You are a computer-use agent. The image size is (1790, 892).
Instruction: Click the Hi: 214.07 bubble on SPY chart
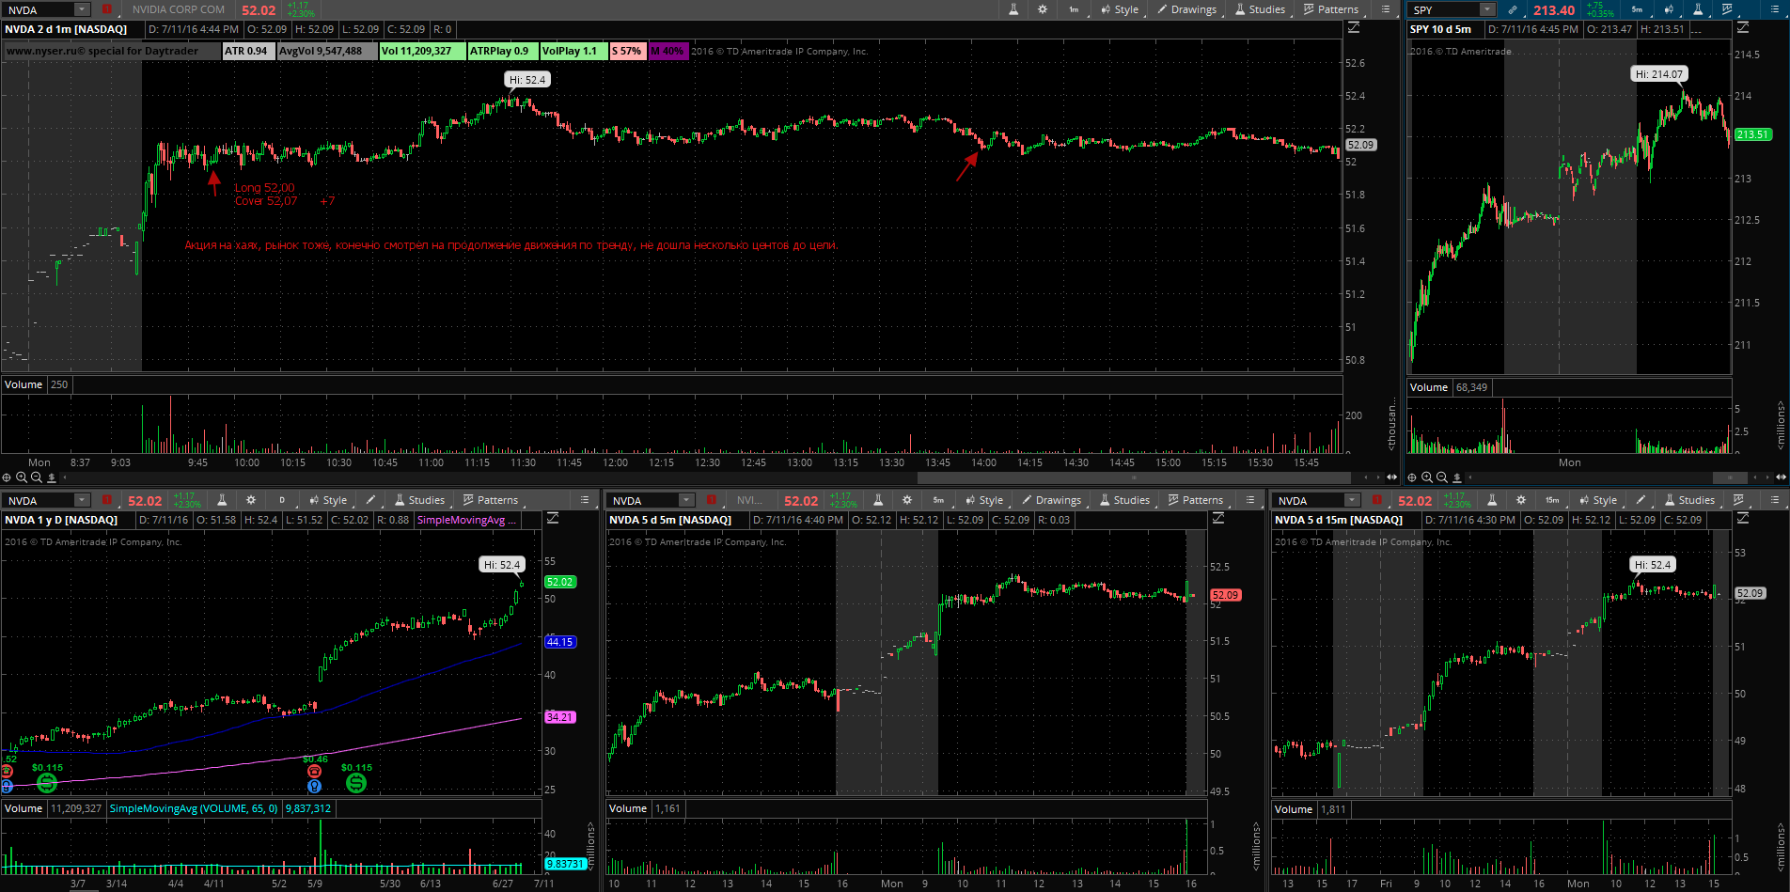(x=1659, y=73)
